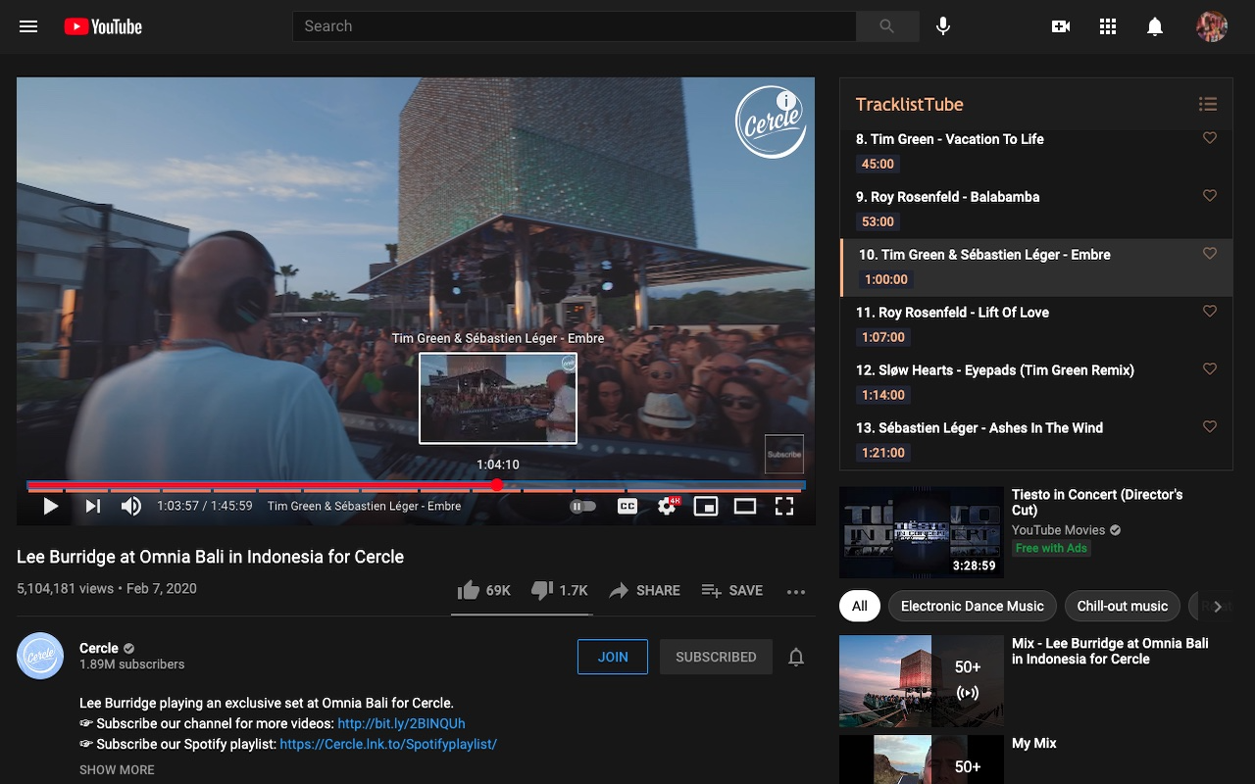Image resolution: width=1255 pixels, height=784 pixels.
Task: Enable closed captions in the player
Action: [x=627, y=506]
